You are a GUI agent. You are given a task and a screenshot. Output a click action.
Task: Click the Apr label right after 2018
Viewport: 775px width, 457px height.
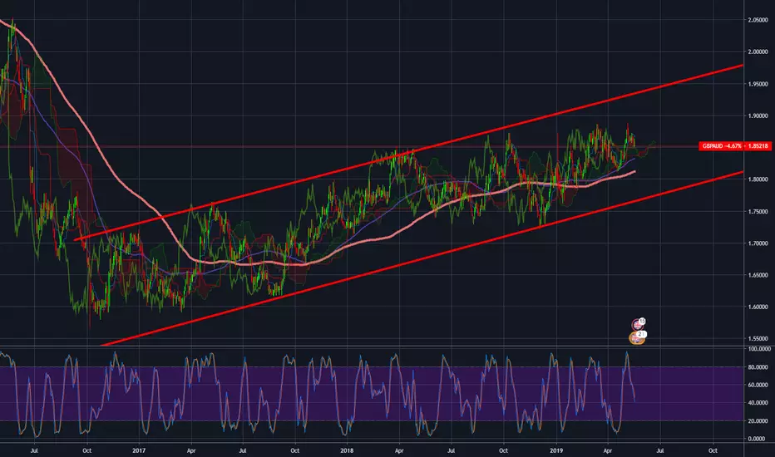click(399, 450)
